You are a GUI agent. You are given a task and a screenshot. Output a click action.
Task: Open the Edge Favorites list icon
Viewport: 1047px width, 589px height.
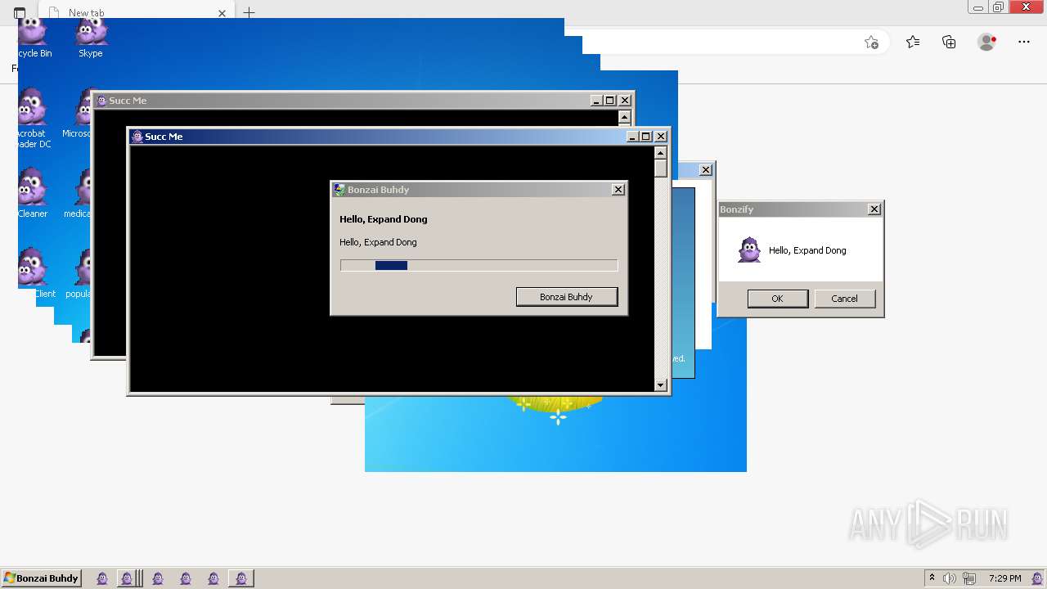point(913,43)
